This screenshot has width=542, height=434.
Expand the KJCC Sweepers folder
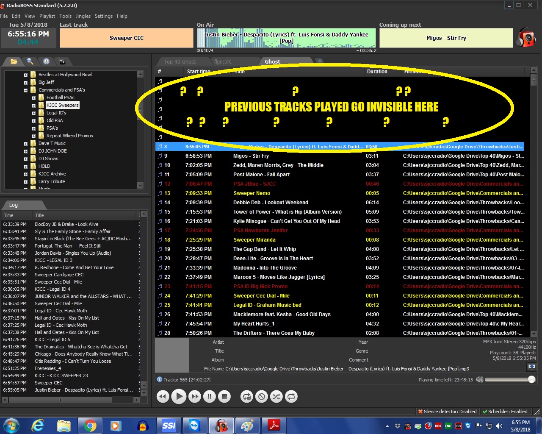point(33,106)
